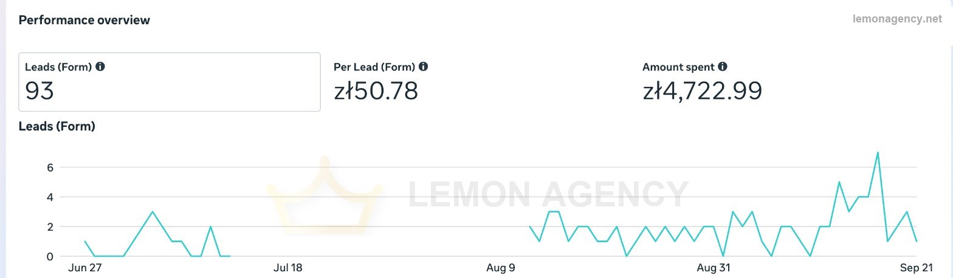Click the zł50.78 cost per lead value
Viewport: 953px width, 278px height.
tap(376, 91)
